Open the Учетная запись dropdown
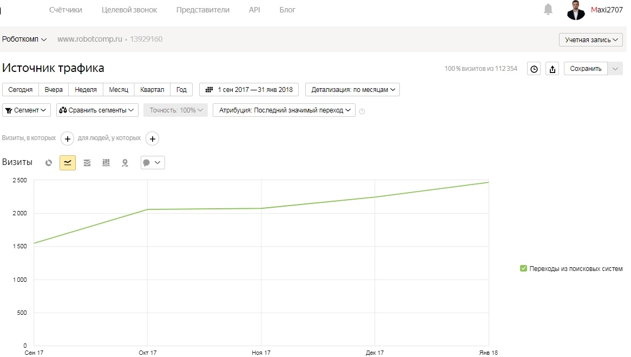This screenshot has height=357, width=631. tap(591, 40)
